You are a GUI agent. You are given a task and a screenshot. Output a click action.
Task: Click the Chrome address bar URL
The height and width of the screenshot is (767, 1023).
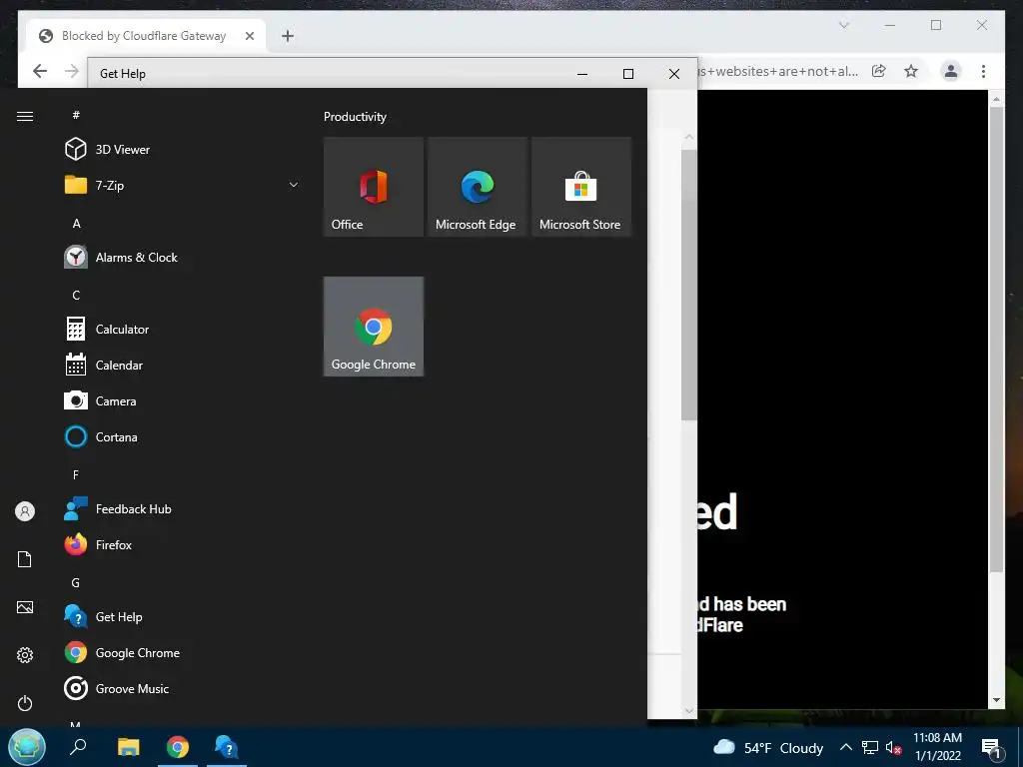[x=777, y=71]
